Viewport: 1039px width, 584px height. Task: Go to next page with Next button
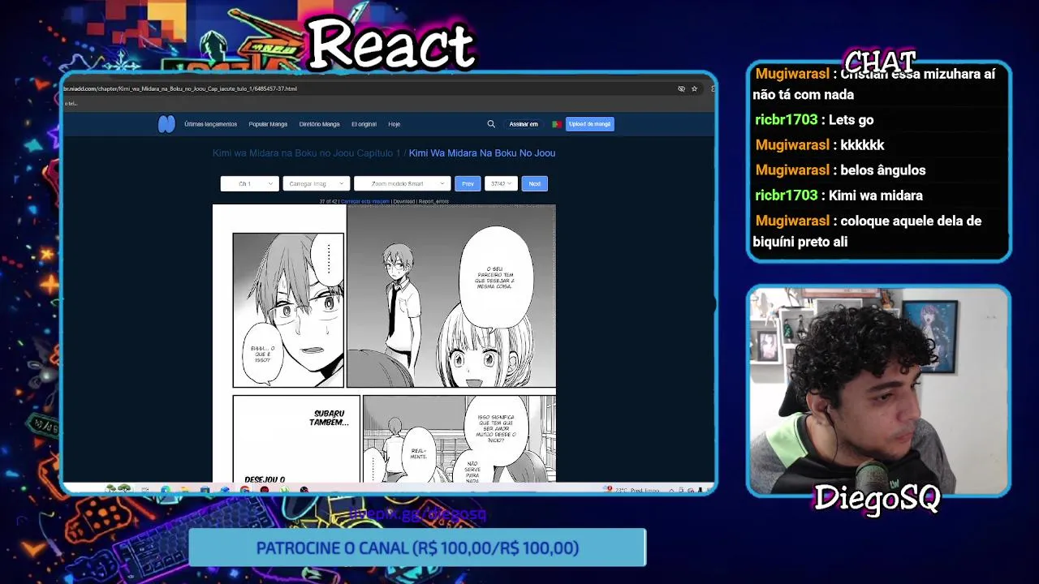[x=534, y=184]
